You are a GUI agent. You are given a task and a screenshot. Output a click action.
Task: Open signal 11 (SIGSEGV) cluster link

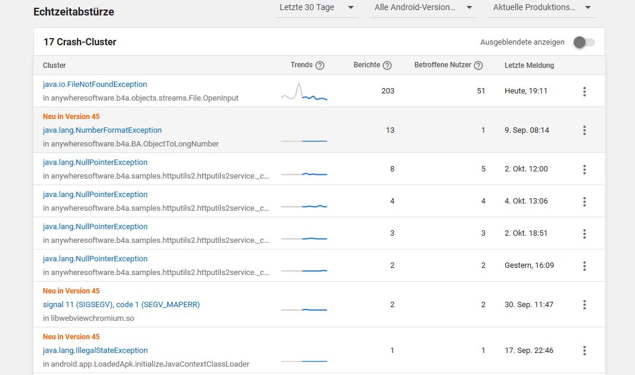point(121,305)
